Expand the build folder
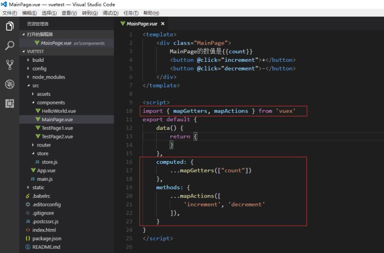The image size is (384, 253). point(28,60)
